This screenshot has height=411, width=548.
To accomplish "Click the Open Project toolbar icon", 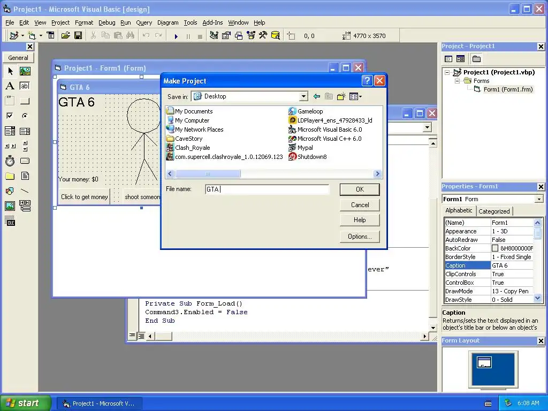I will 66,35.
